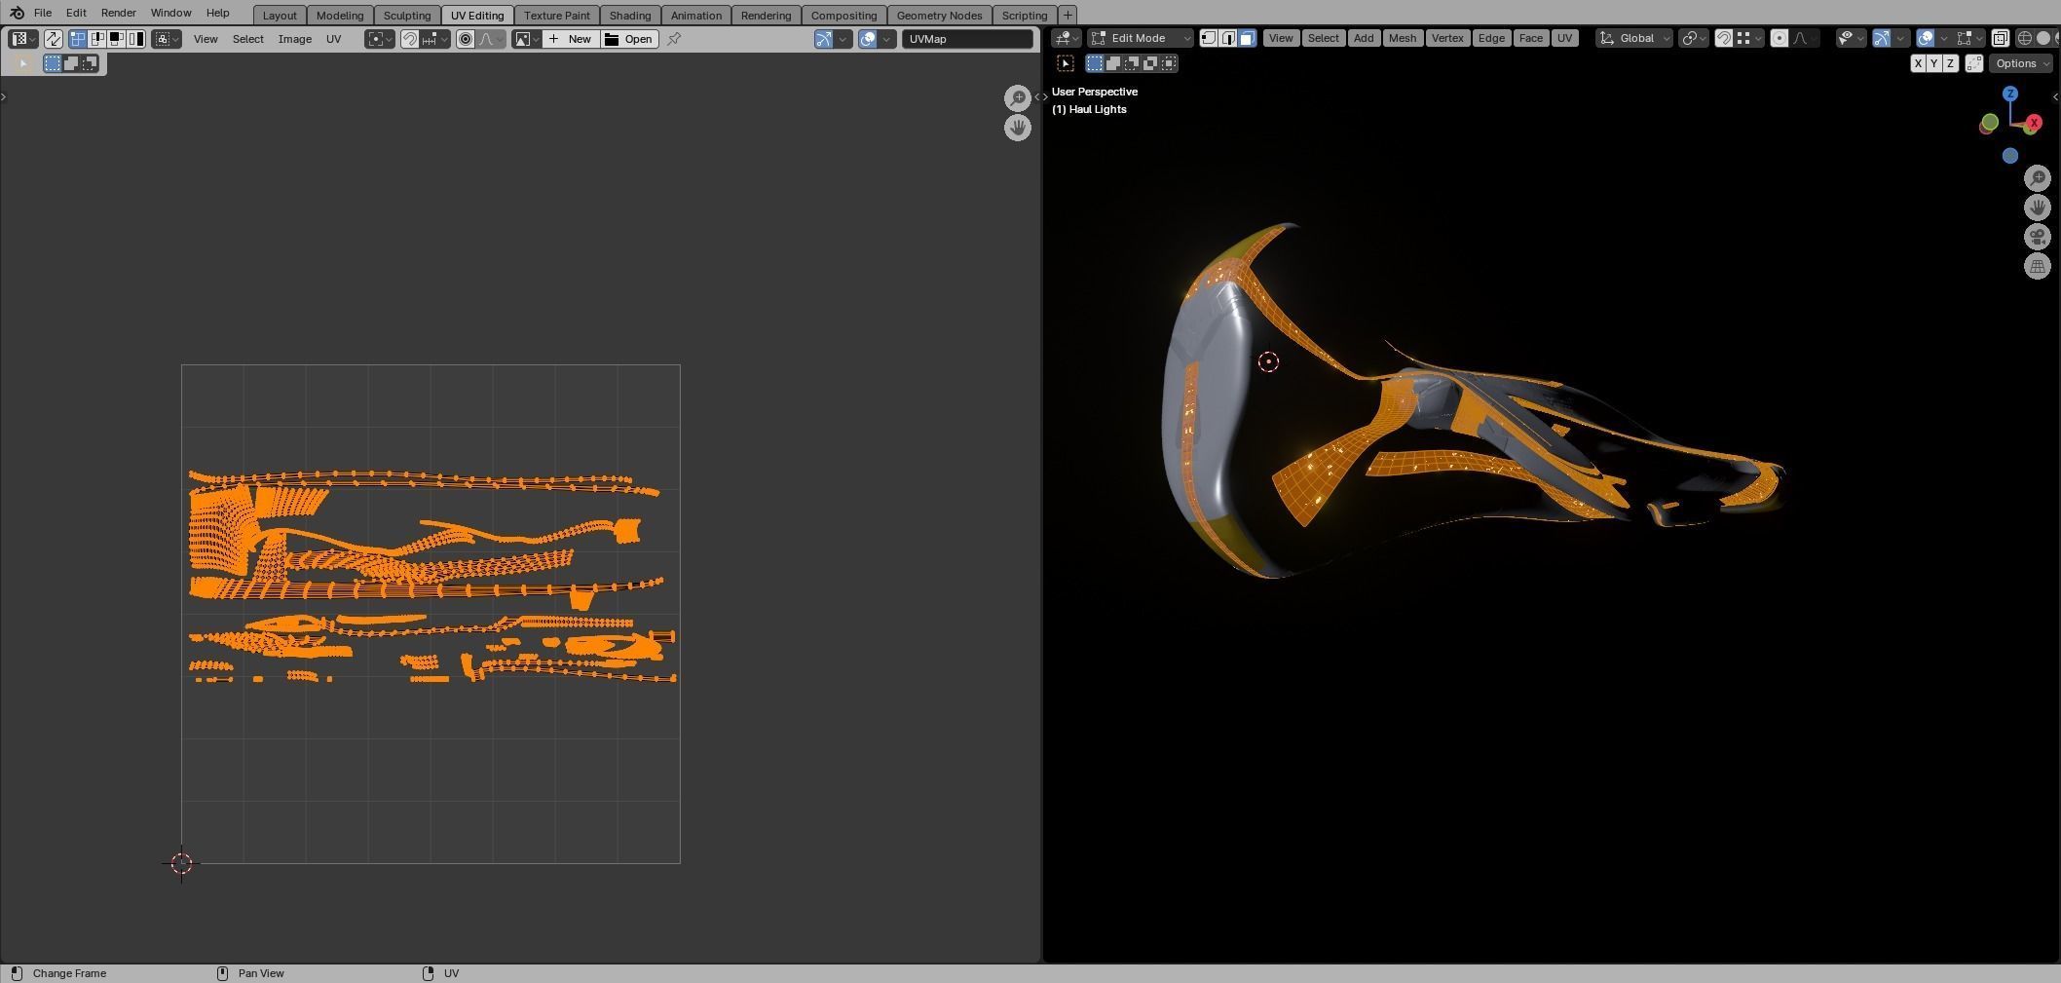Open the image browse dropdown in the UV editor
Viewport: 2061px width, 983px height.
[x=527, y=39]
